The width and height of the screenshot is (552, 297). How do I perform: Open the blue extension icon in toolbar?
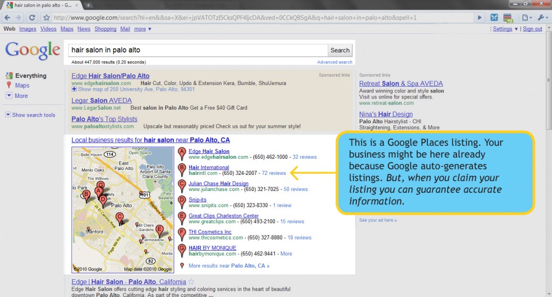(x=494, y=18)
